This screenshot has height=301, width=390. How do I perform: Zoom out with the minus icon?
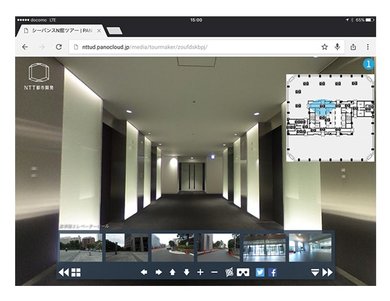click(x=214, y=272)
